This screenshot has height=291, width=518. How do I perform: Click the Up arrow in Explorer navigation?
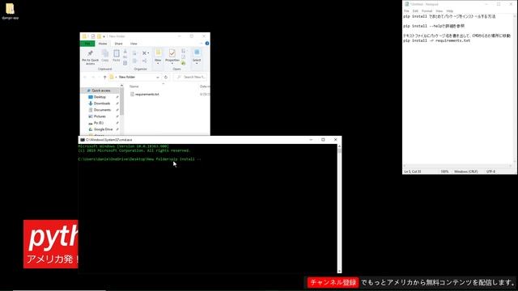point(104,77)
